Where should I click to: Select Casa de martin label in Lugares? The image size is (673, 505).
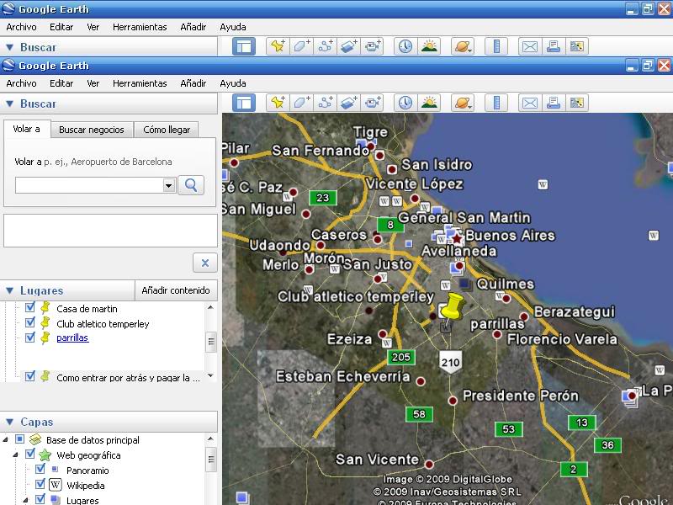[87, 309]
